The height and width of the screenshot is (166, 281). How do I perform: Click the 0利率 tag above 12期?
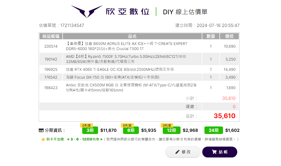pyautogui.click(x=167, y=125)
